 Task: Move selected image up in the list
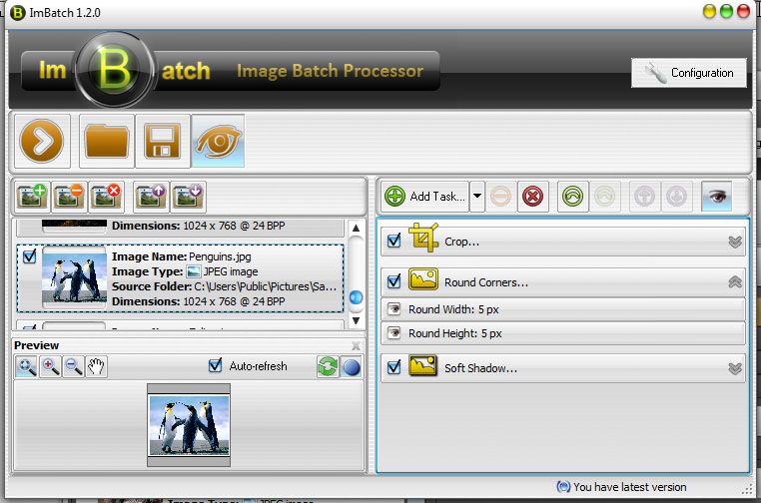pos(152,196)
